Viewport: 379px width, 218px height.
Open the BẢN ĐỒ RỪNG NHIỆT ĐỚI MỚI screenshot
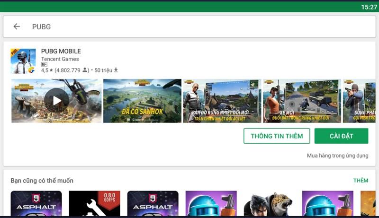click(x=222, y=101)
